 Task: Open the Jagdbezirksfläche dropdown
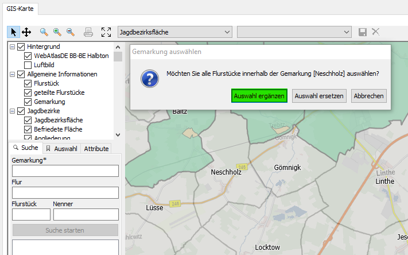[x=174, y=32]
